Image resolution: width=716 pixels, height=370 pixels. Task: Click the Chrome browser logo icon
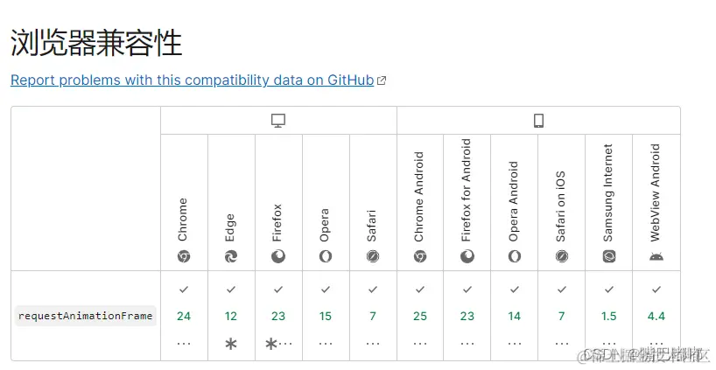click(184, 256)
